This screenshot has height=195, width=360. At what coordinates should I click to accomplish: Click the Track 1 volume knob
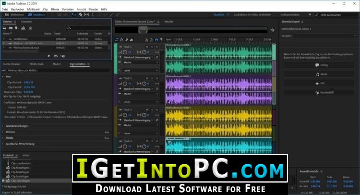[x=125, y=52]
